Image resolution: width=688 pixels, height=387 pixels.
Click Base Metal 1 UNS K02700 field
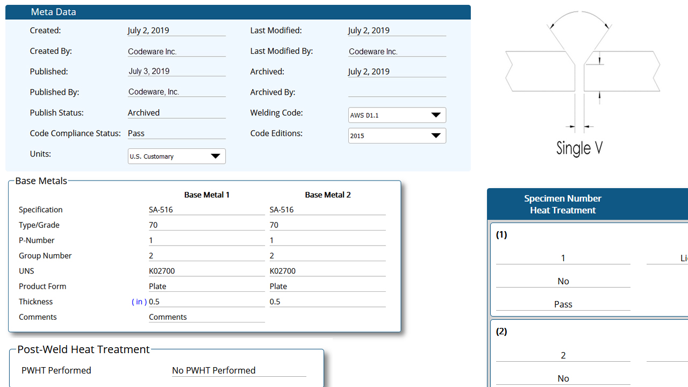coord(206,271)
